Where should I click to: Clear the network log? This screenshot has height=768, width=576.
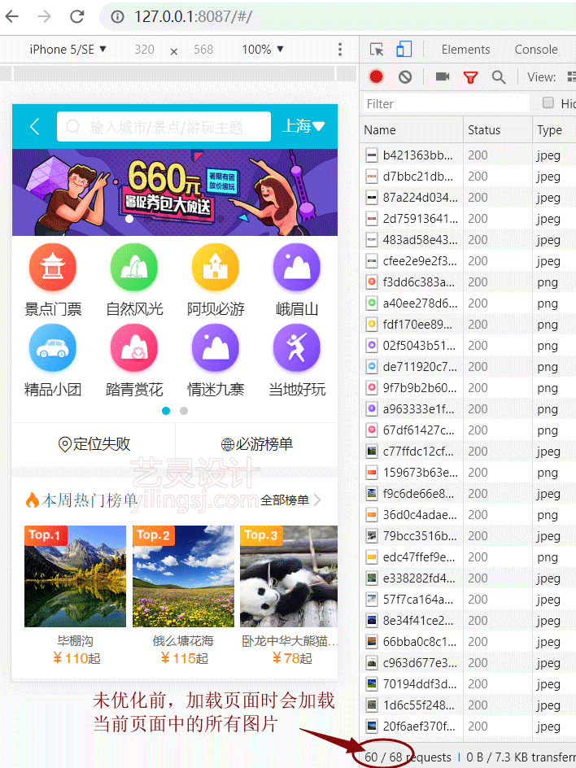coord(405,77)
